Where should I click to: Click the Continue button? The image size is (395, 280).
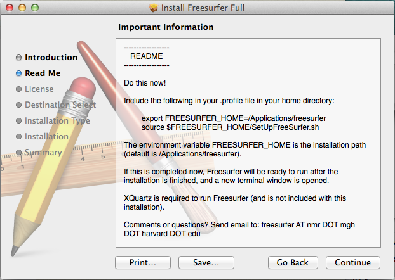(352, 262)
